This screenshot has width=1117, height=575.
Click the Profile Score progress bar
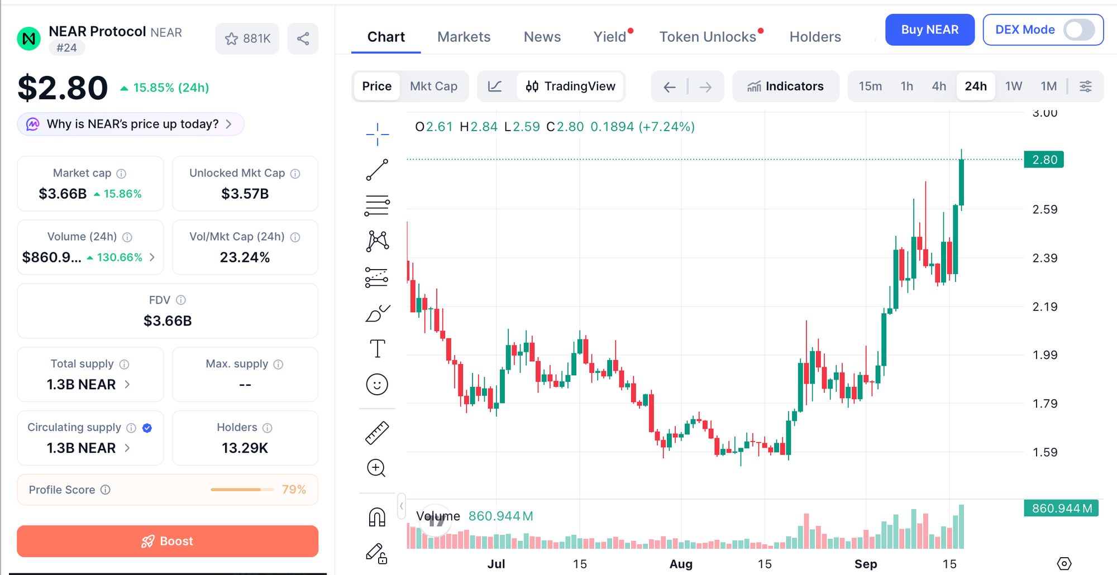[x=242, y=490]
